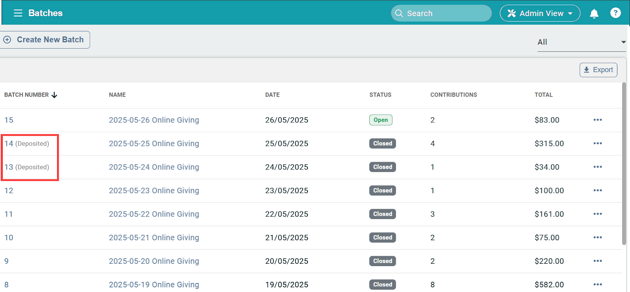Open batch number 10 link
The height and width of the screenshot is (292, 630).
9,238
